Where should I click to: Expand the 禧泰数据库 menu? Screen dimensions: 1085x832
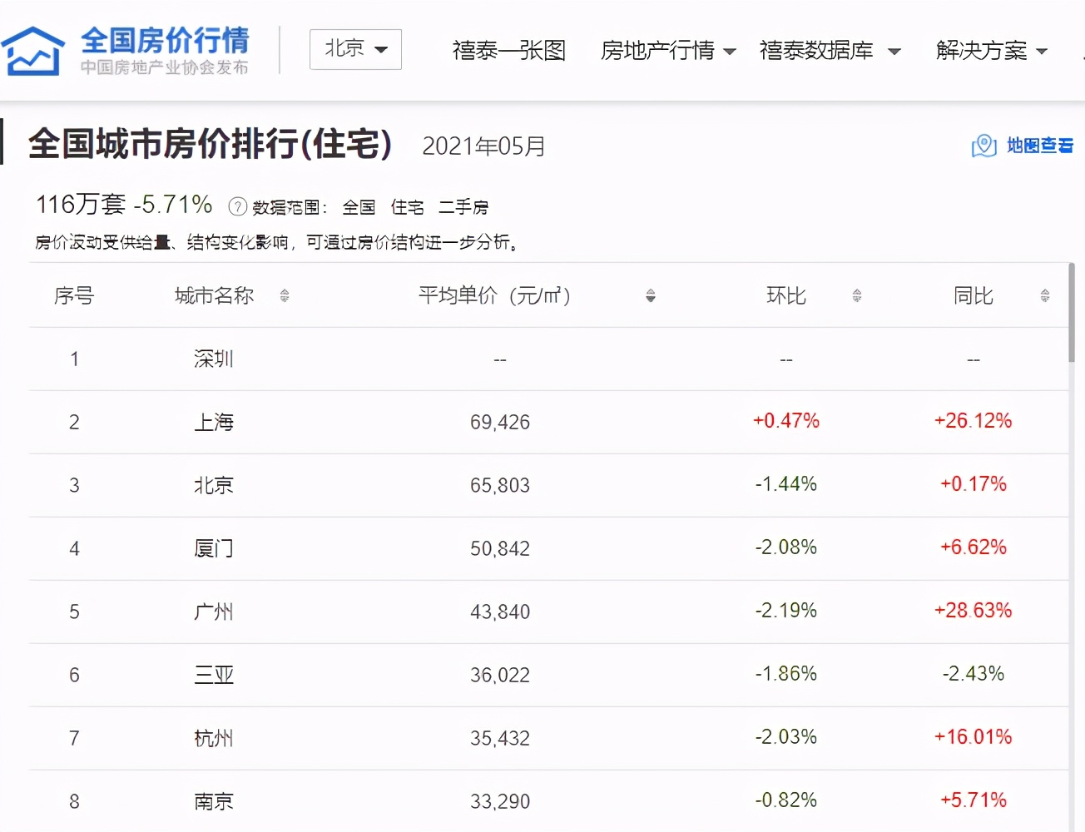click(829, 51)
